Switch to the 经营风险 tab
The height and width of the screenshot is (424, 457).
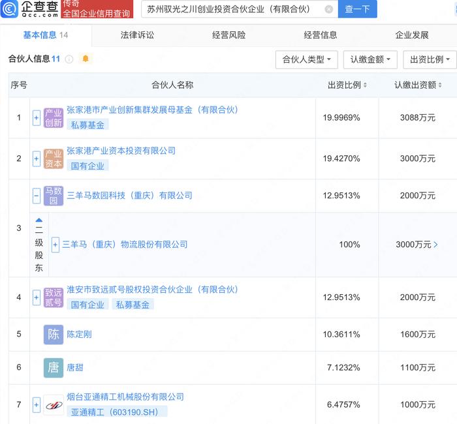coord(228,35)
